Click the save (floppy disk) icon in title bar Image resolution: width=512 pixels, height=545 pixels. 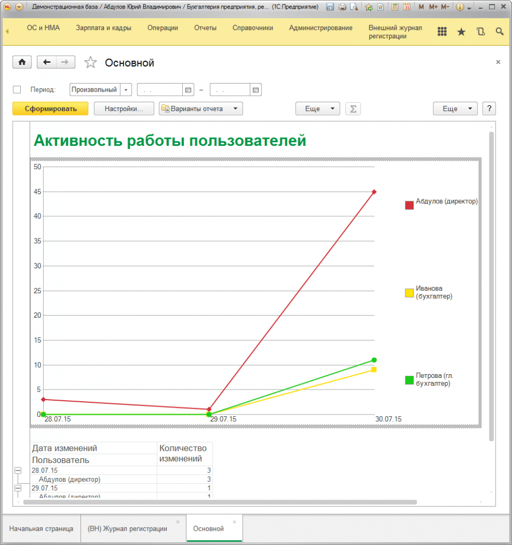330,7
